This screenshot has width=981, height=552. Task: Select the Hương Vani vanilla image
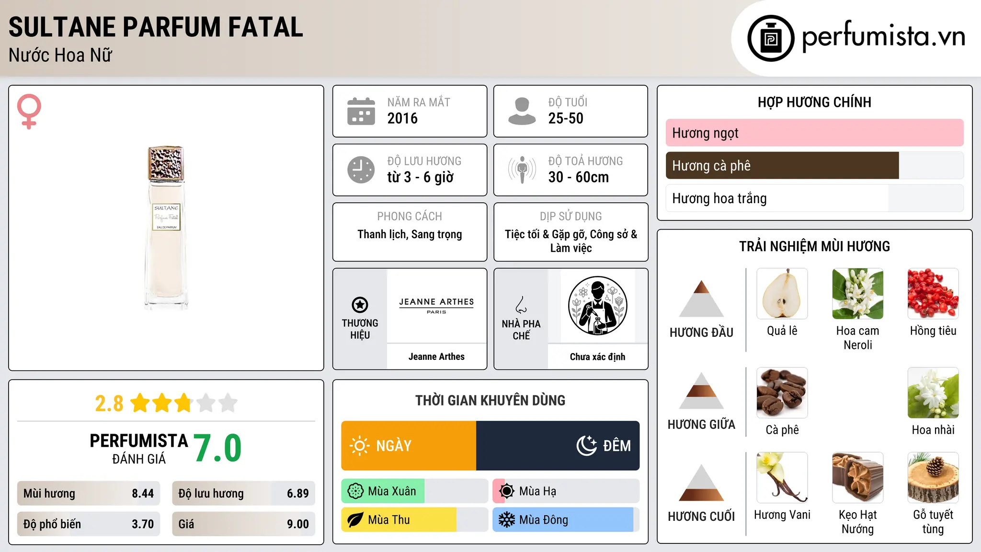tap(782, 478)
